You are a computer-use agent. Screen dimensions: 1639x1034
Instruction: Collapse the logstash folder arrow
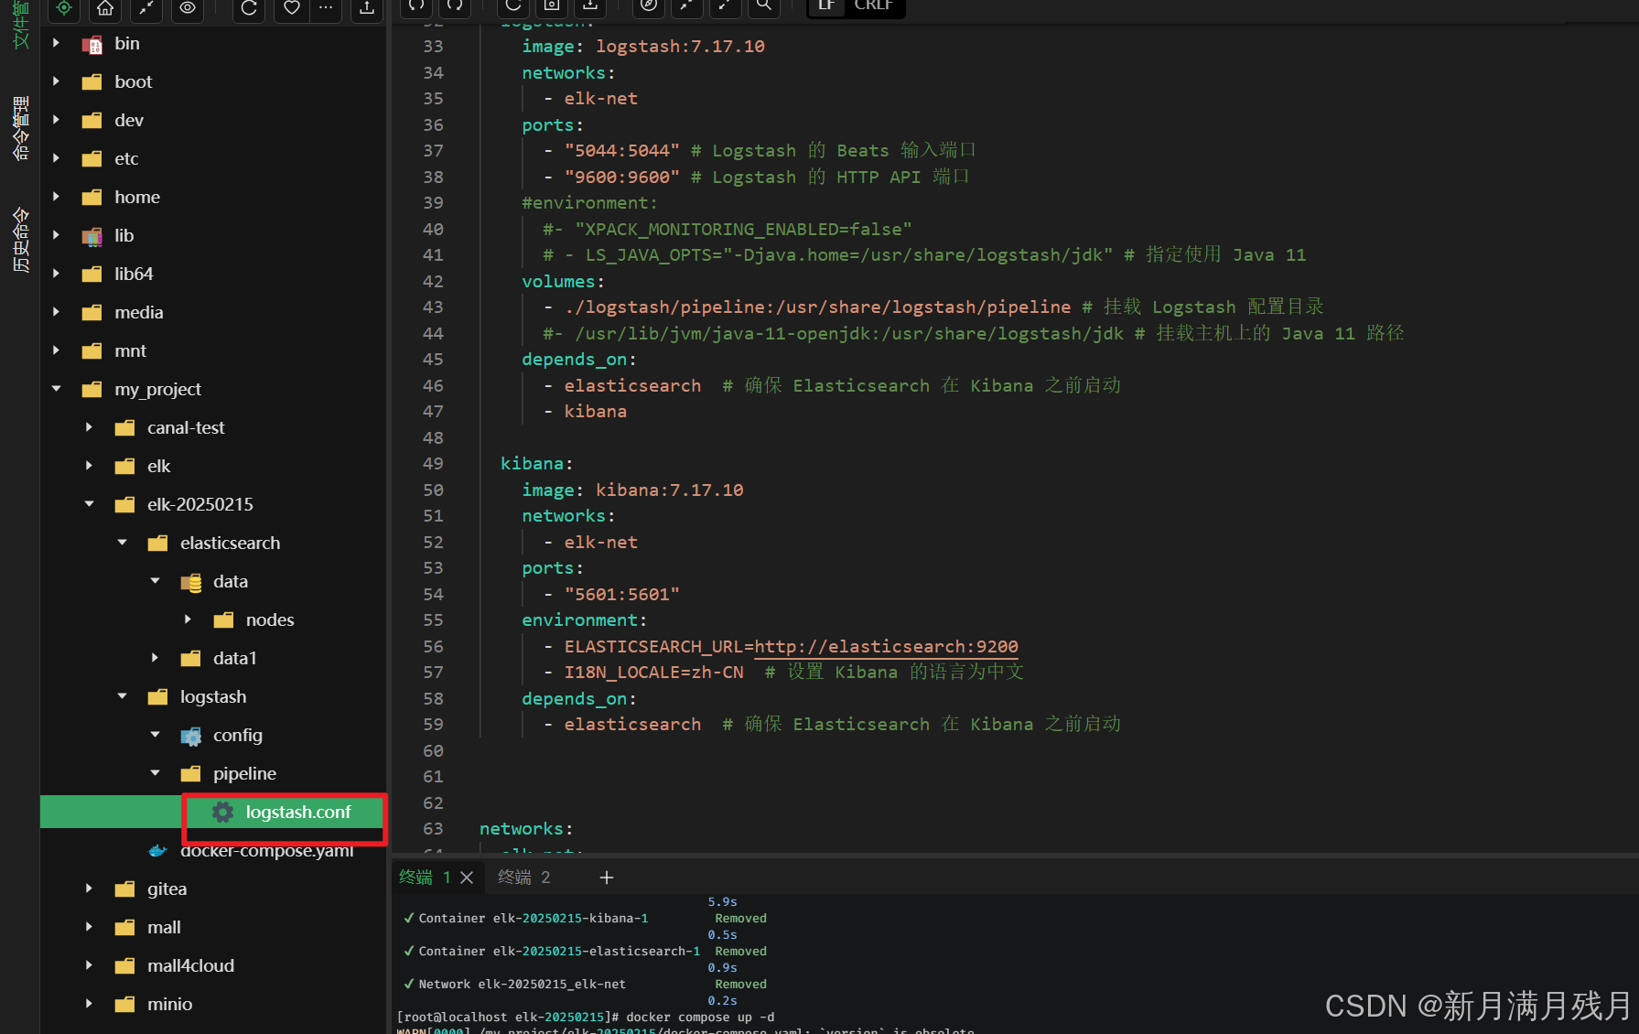(x=122, y=696)
